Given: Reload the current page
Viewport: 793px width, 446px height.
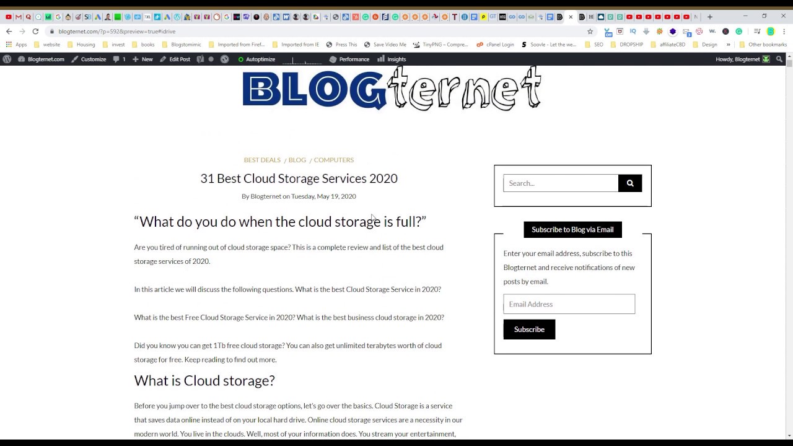Looking at the screenshot, I should pyautogui.click(x=35, y=31).
